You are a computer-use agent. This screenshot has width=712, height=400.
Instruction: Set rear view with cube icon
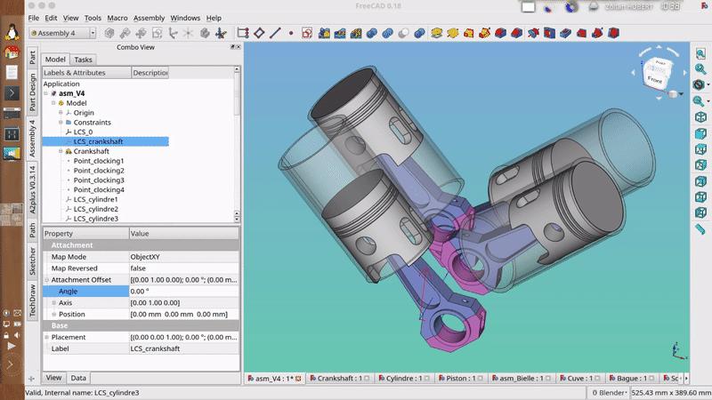(700, 181)
